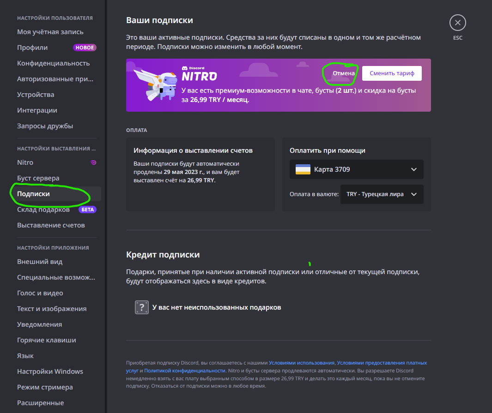This screenshot has height=413, width=492.
Task: Click the 'Кредит подписки' heading
Action: coord(163,255)
